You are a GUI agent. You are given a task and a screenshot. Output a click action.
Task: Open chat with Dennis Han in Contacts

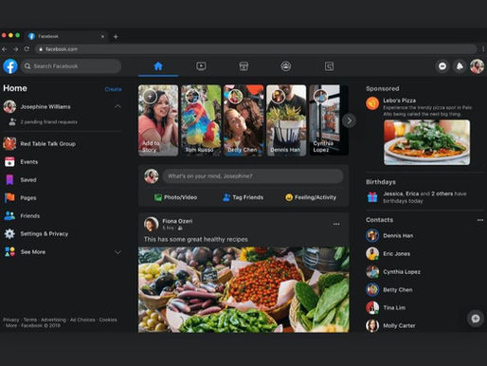(398, 236)
